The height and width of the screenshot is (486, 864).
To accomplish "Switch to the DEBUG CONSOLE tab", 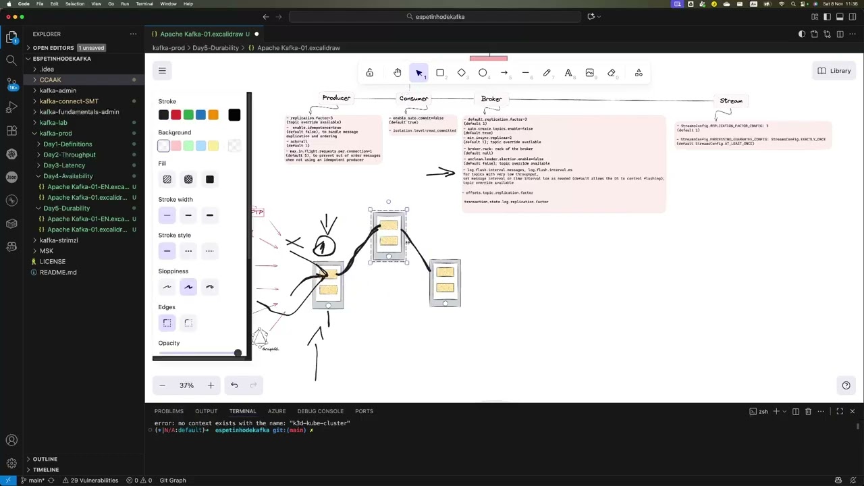I will (321, 411).
